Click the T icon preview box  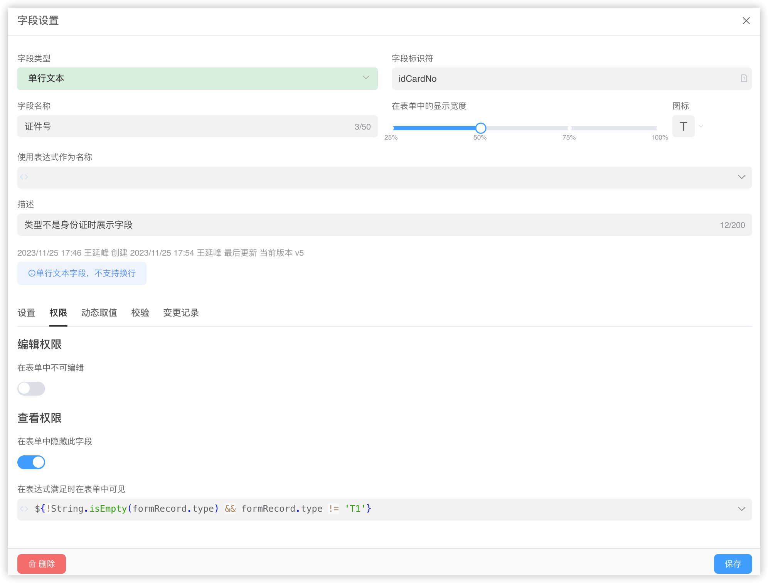click(683, 126)
